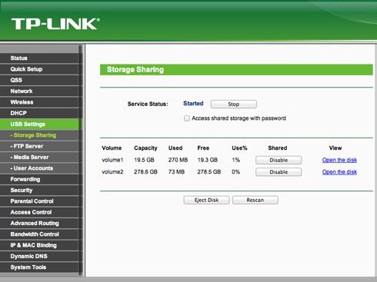The width and height of the screenshot is (377, 282).
Task: Click the volume2 name cell
Action: tap(112, 172)
